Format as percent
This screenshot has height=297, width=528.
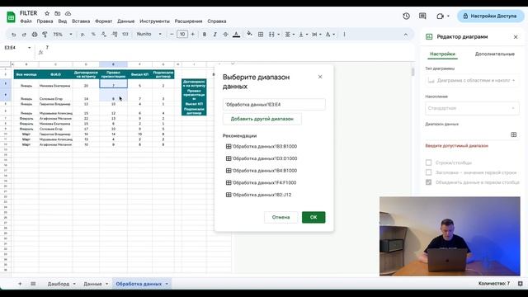pyautogui.click(x=93, y=35)
